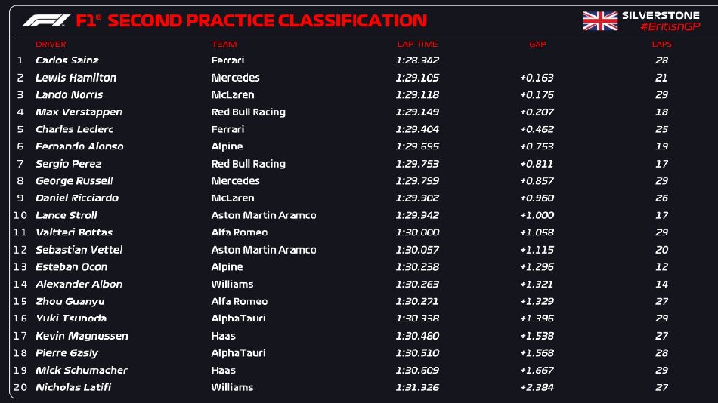Click the British flag icon
The width and height of the screenshot is (718, 403).
point(600,21)
